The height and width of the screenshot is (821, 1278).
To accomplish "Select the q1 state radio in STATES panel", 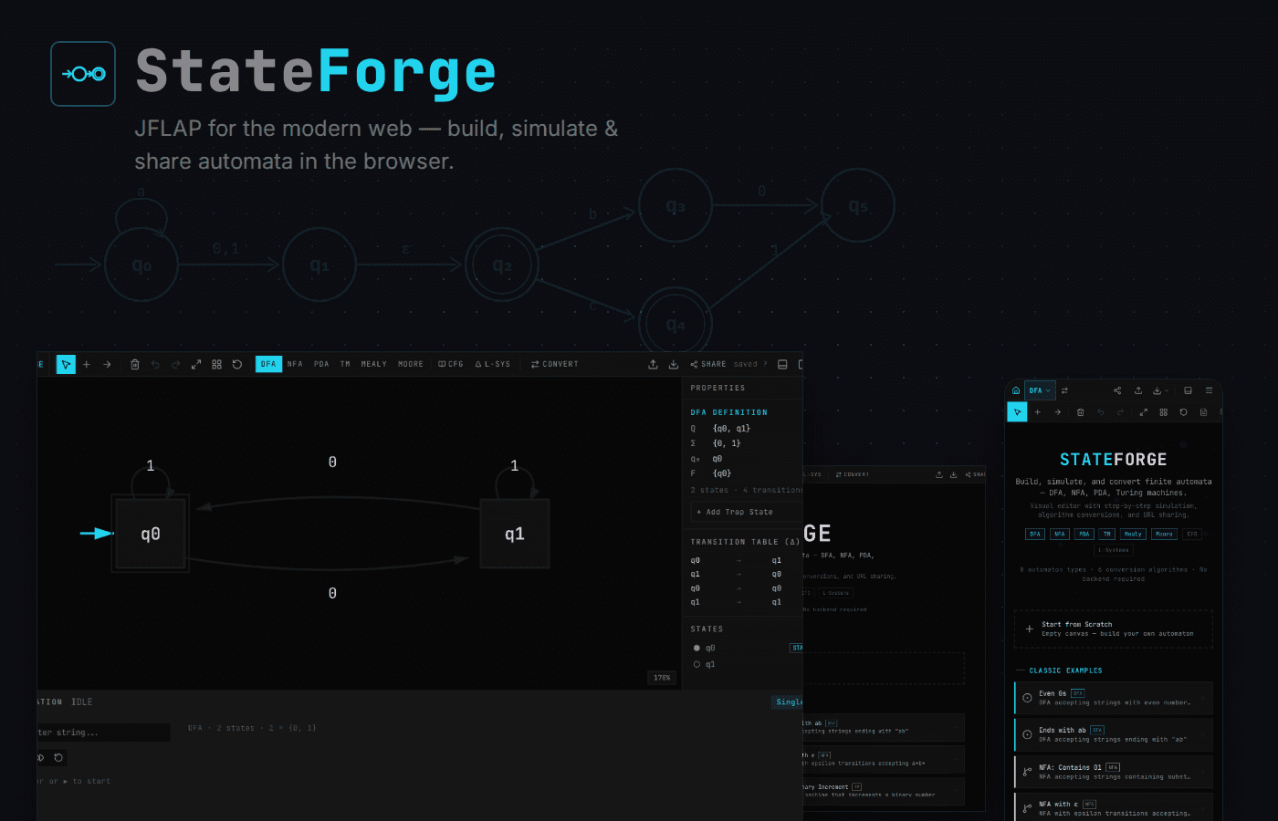I will point(696,664).
